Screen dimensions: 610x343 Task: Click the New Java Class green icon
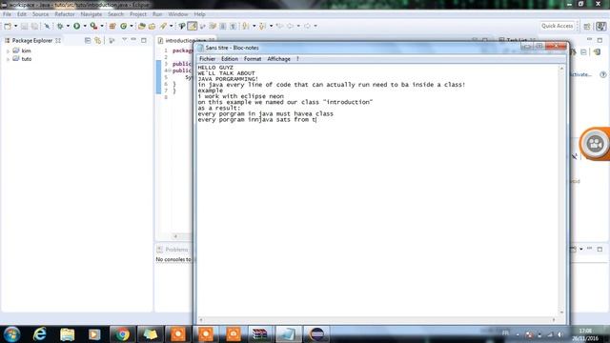point(123,26)
